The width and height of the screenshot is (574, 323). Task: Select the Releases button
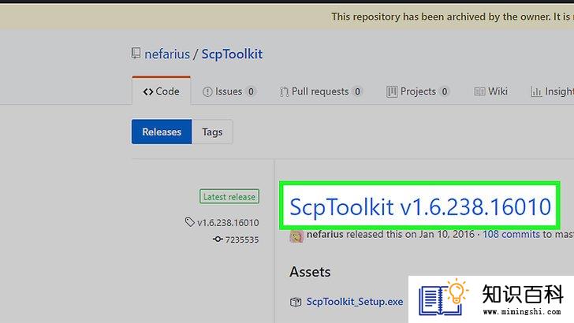click(162, 132)
